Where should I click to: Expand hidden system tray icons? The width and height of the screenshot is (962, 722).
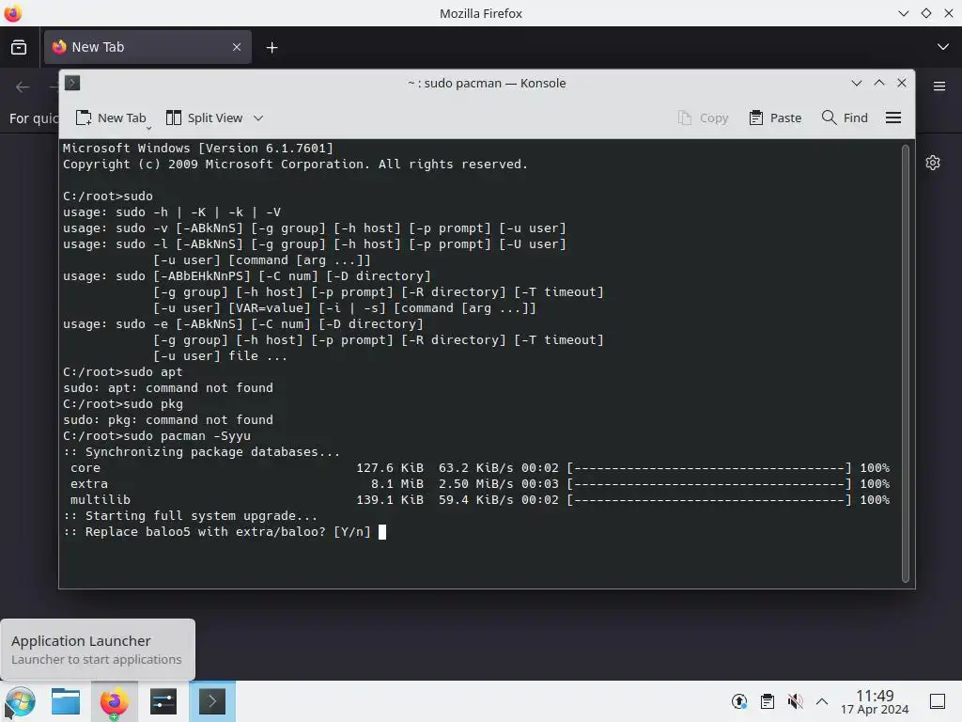click(x=822, y=701)
